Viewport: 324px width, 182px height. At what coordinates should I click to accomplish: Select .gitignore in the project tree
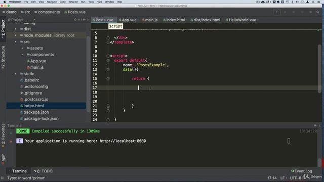click(31, 93)
